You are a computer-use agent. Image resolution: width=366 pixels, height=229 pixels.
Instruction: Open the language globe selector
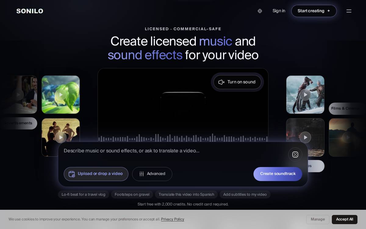[x=260, y=11]
